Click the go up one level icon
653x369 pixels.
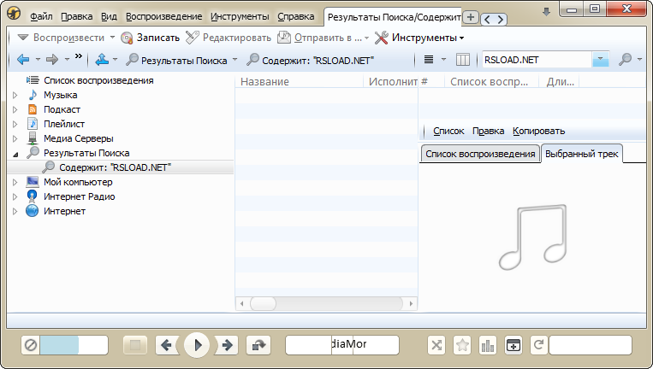pos(102,60)
